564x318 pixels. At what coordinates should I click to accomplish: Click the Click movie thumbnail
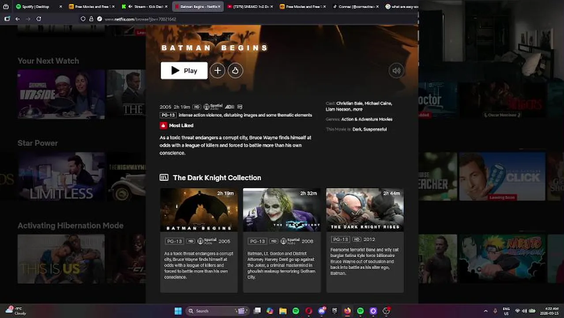point(502,177)
